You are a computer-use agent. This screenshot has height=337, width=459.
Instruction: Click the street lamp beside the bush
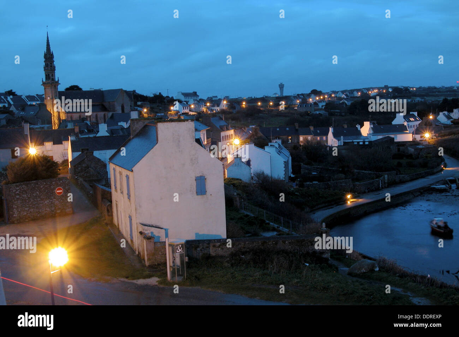point(32,151)
